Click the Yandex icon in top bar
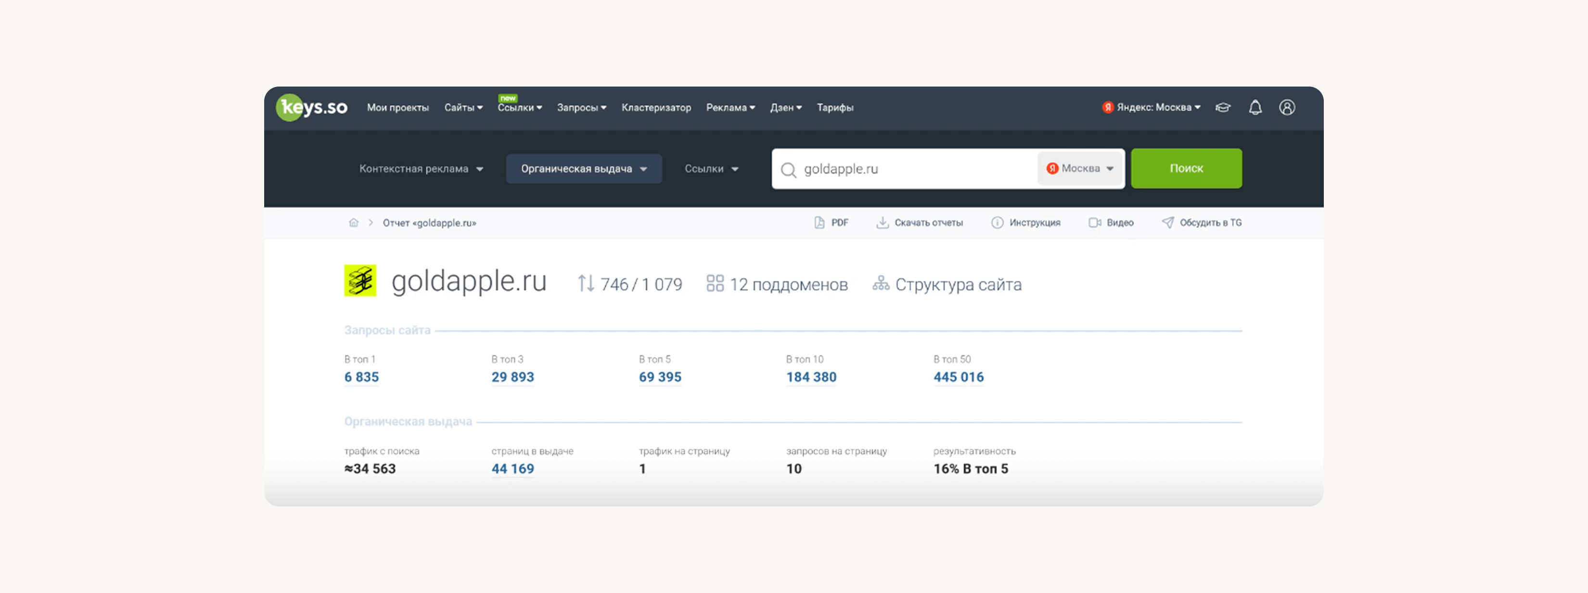Viewport: 1588px width, 593px height. (1108, 107)
